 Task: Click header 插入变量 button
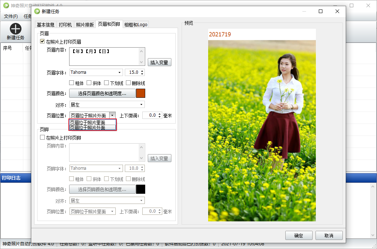pos(159,63)
